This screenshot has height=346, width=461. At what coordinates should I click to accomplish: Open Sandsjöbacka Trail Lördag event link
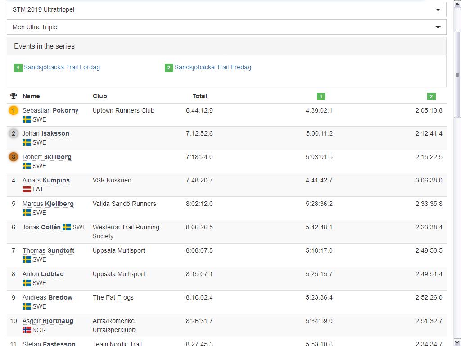[62, 67]
